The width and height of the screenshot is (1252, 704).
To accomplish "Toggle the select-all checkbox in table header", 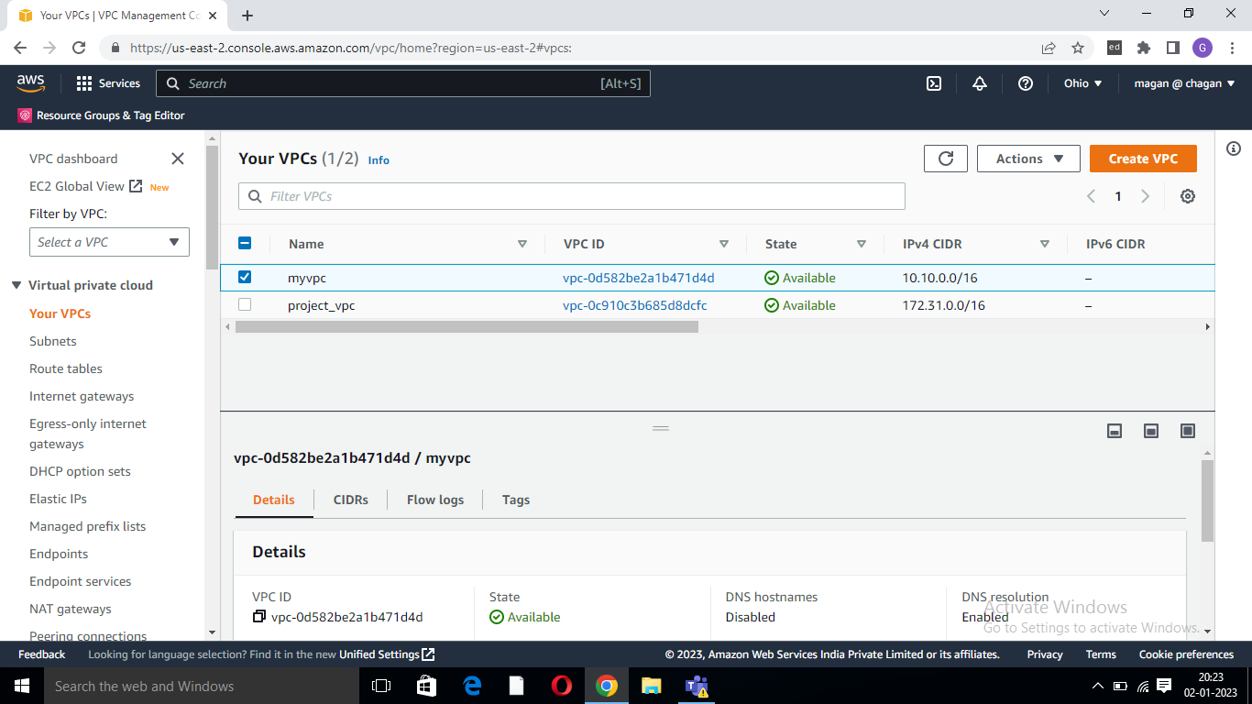I will coord(245,243).
